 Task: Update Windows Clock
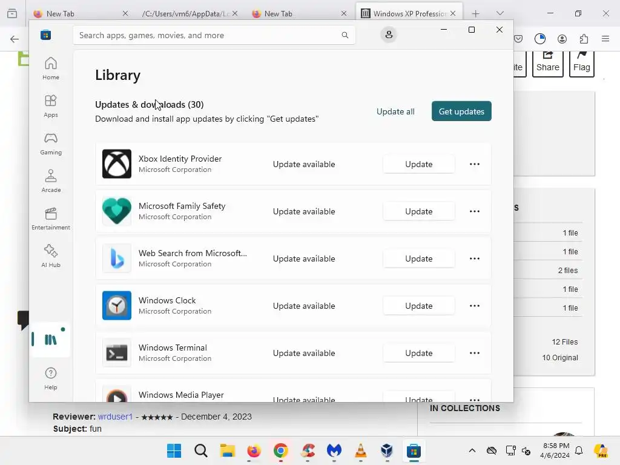click(419, 306)
